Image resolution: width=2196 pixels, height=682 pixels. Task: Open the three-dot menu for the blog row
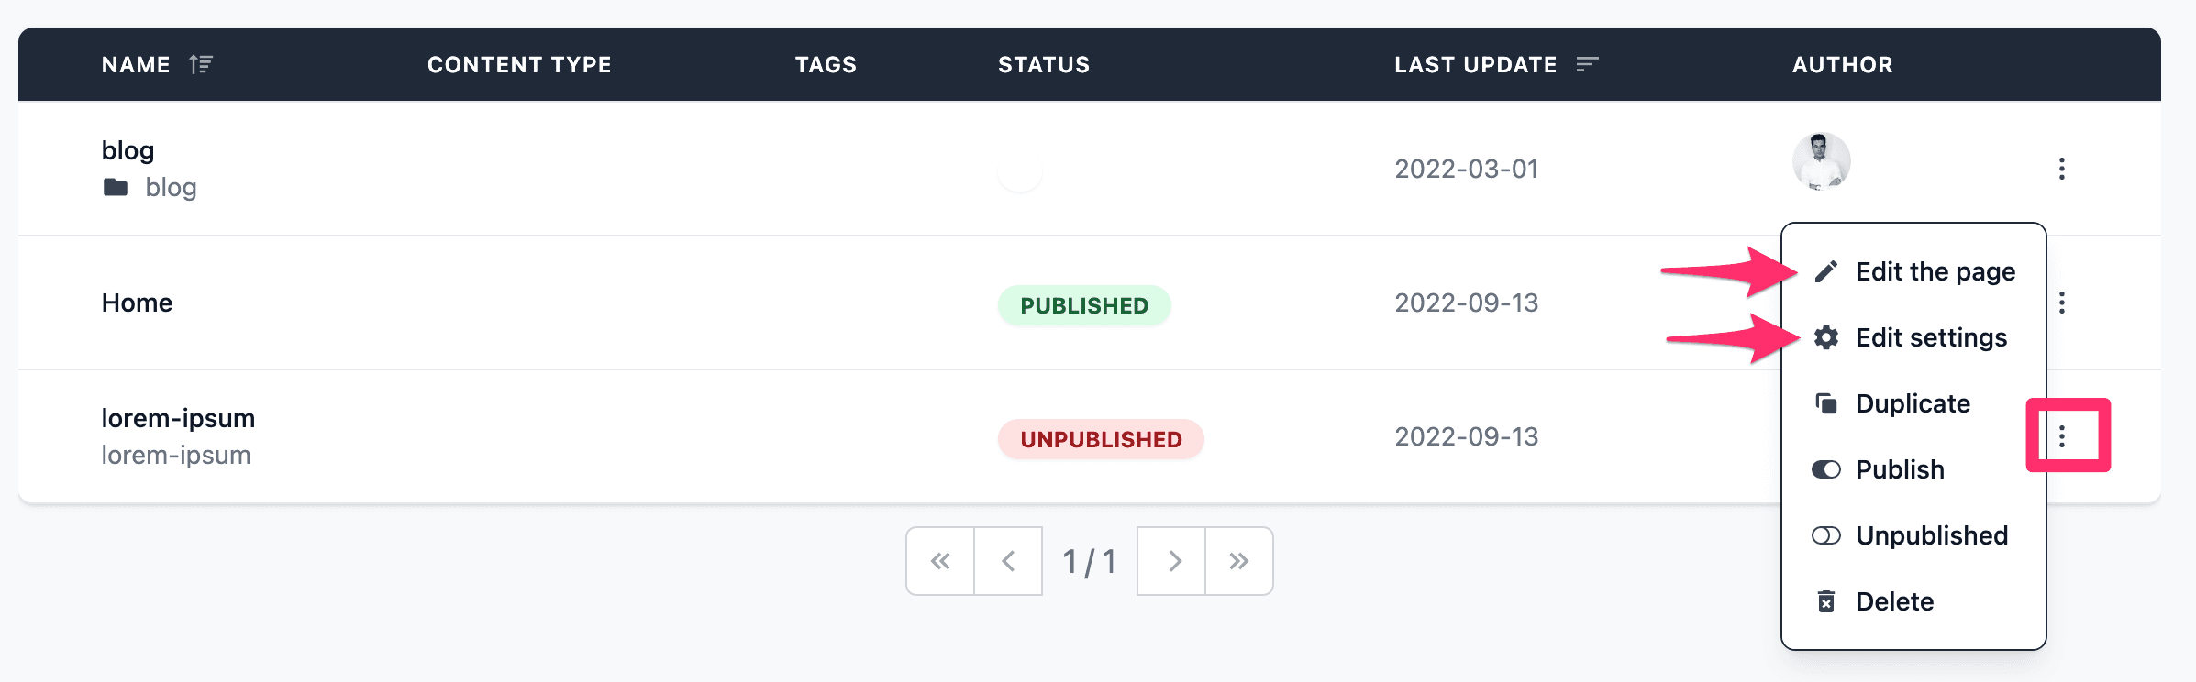(x=2061, y=169)
